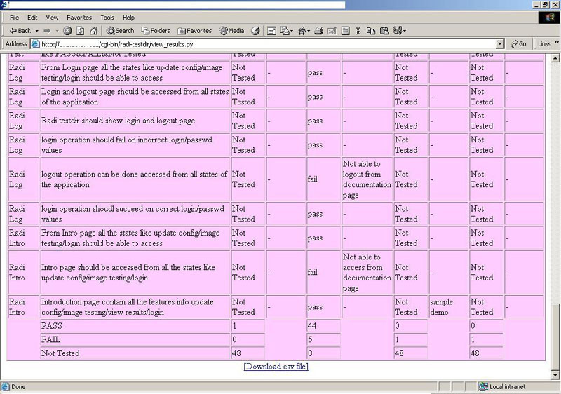Refresh the page using toolbar icon
561x394 pixels.
click(x=81, y=31)
